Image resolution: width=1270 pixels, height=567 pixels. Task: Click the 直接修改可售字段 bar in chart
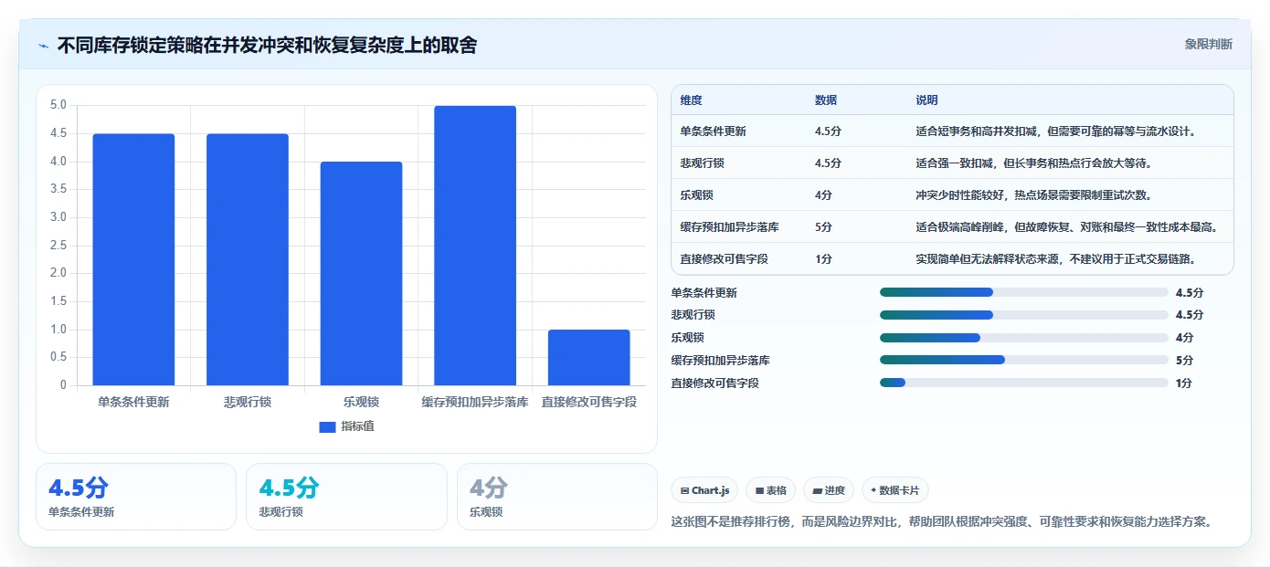(x=589, y=357)
